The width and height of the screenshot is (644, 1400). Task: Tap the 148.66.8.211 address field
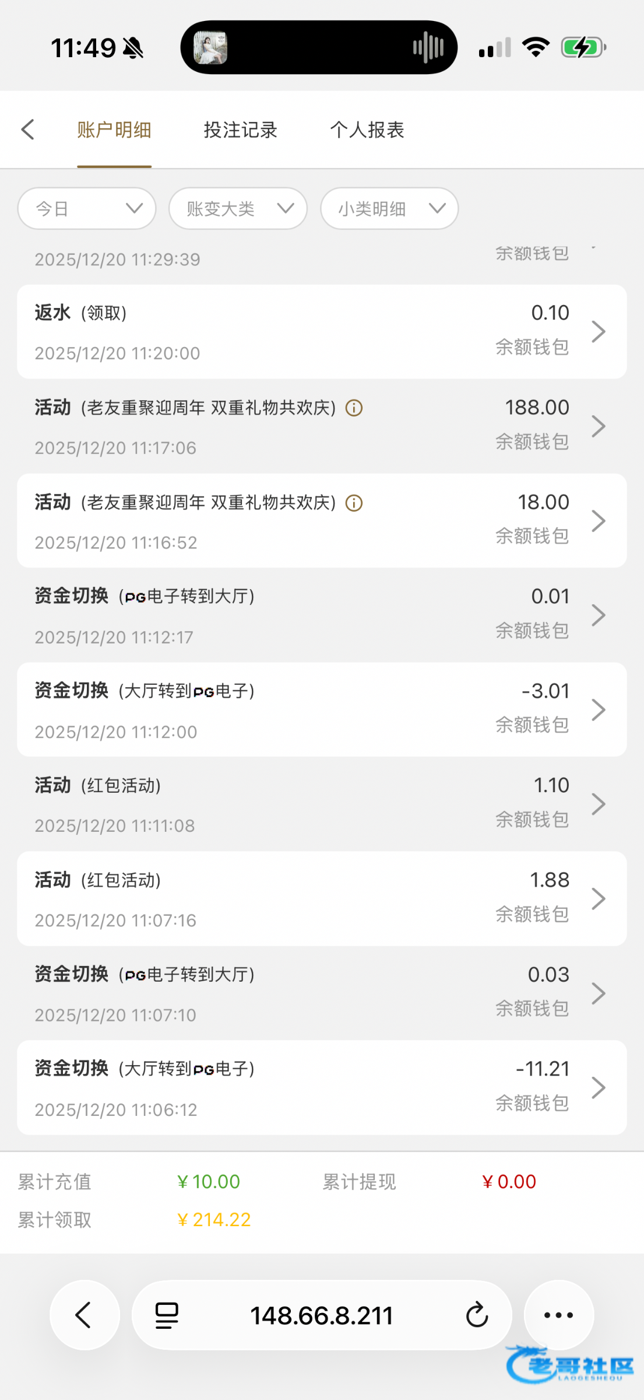(x=322, y=1315)
